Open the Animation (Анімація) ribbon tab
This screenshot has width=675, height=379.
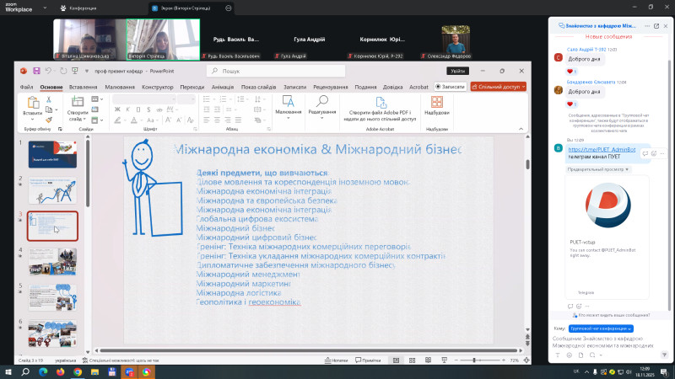click(223, 87)
